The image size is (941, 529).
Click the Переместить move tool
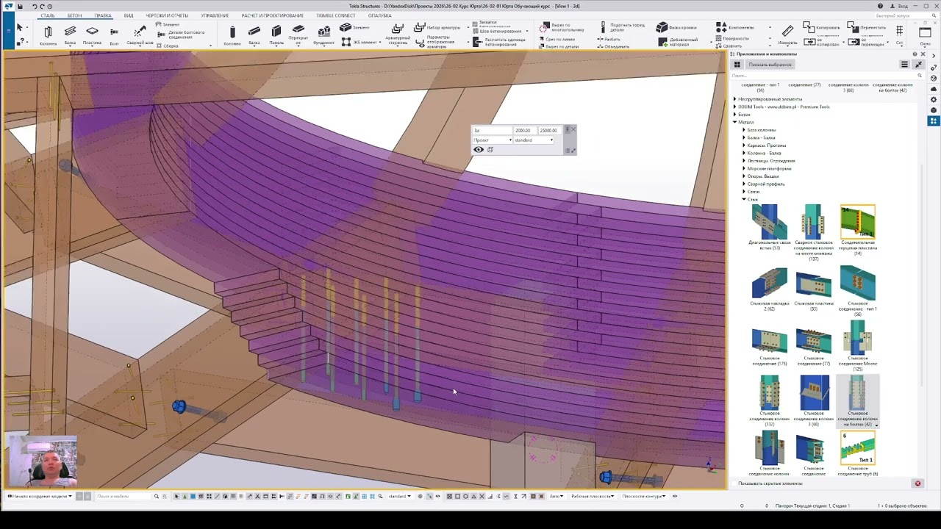[x=867, y=27]
